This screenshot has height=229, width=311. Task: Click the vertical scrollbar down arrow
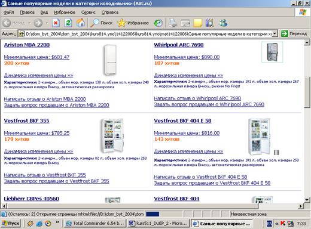click(x=307, y=199)
